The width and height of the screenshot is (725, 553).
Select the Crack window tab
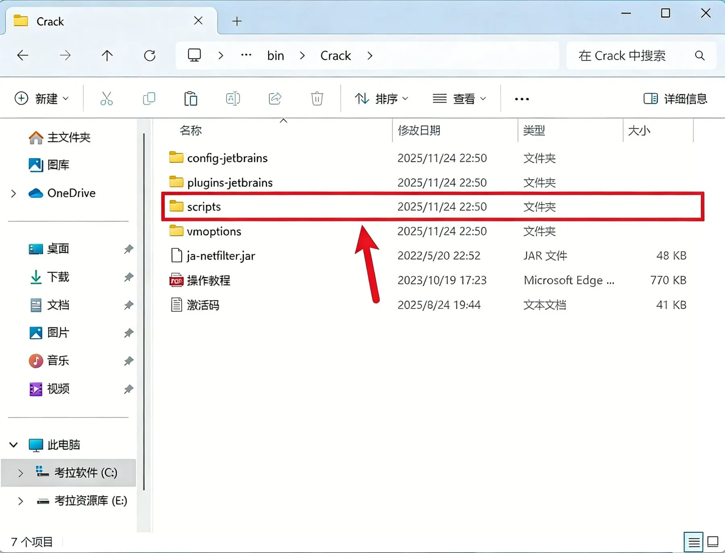coord(111,21)
